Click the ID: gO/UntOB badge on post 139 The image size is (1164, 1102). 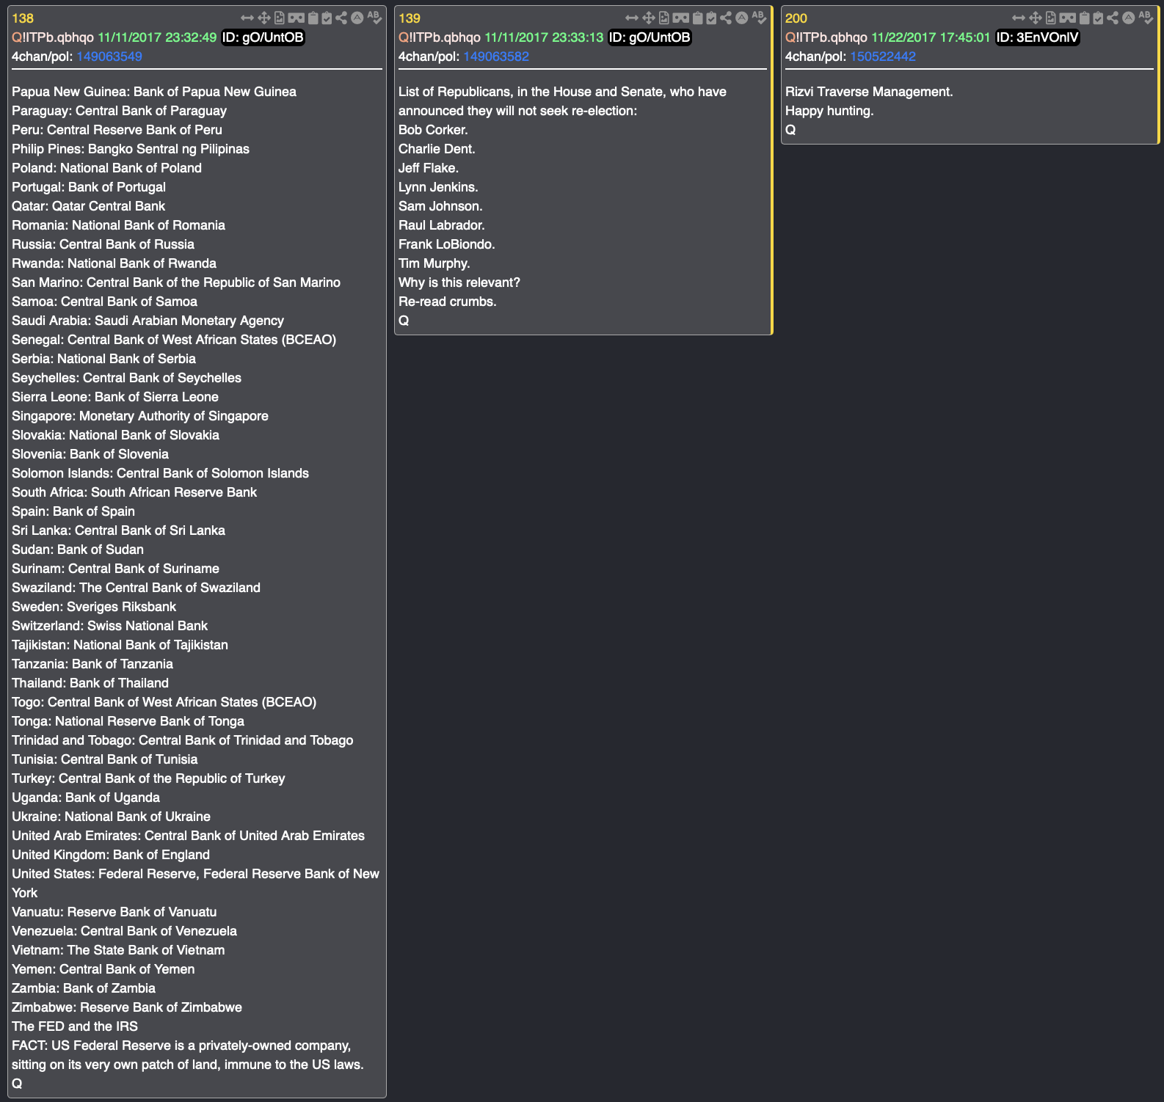[x=650, y=37]
